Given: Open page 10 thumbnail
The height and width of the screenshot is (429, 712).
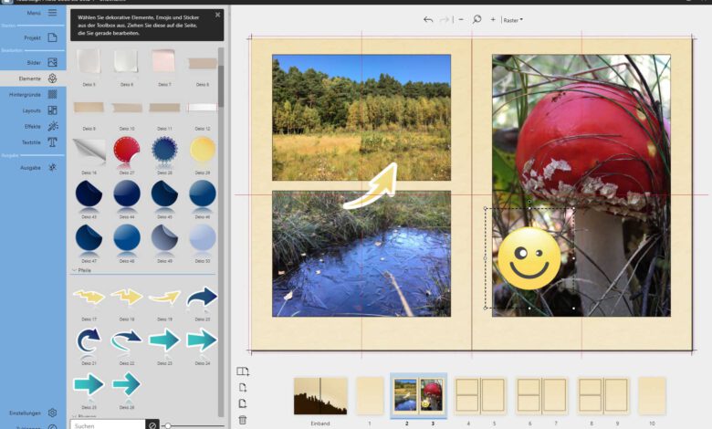Looking at the screenshot, I should pos(652,395).
